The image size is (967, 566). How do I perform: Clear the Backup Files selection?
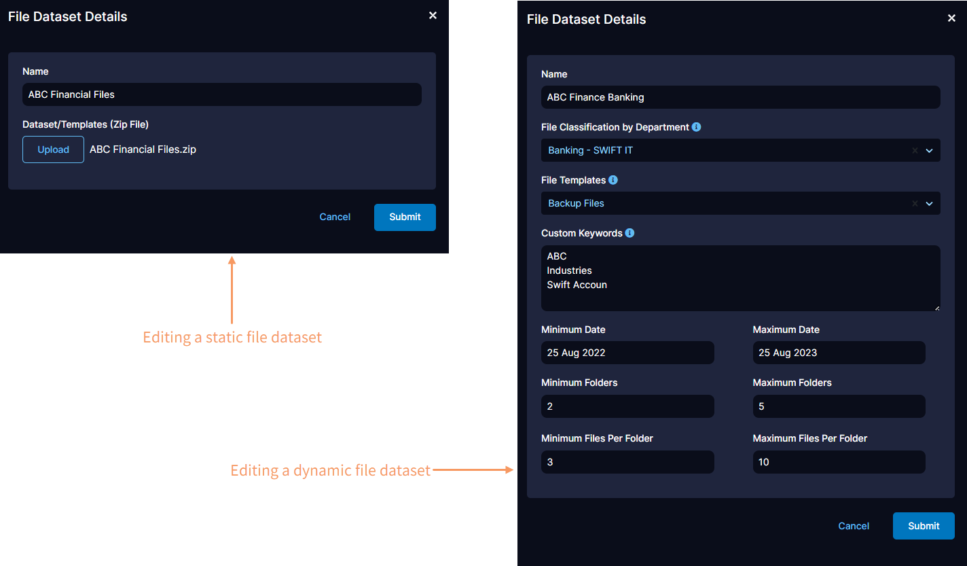tap(915, 203)
